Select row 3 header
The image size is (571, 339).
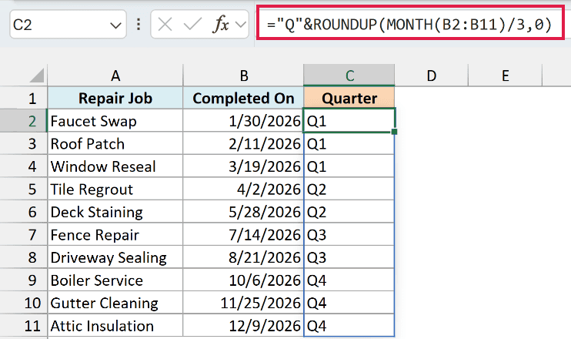click(x=24, y=143)
